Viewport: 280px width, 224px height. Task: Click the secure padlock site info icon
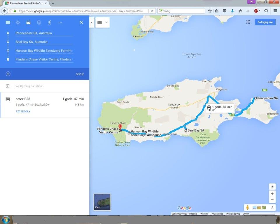pyautogui.click(x=15, y=11)
